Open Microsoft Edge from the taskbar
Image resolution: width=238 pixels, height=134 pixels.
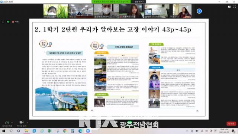click(x=80, y=131)
